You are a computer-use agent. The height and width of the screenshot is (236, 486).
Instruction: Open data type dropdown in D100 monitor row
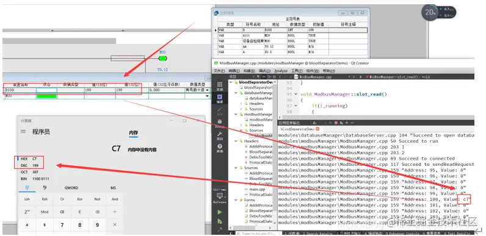(x=208, y=90)
